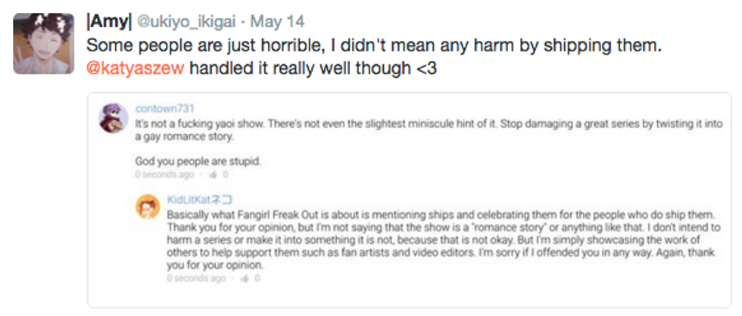This screenshot has width=742, height=316.
Task: Open KidLitKat's commenter avatar
Action: (148, 207)
